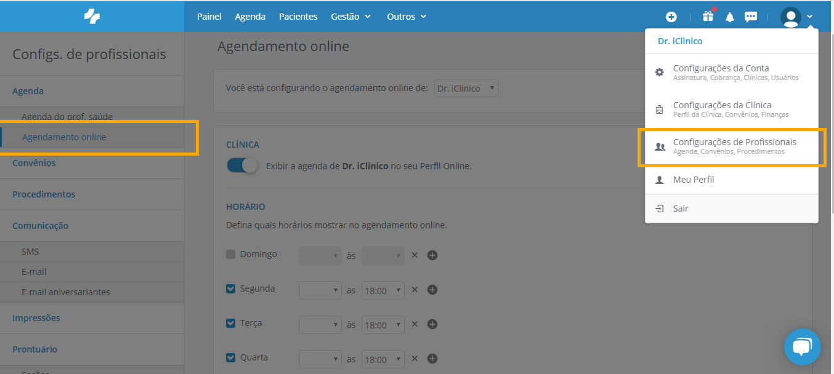Open Pacientes in top navigation

coord(298,17)
